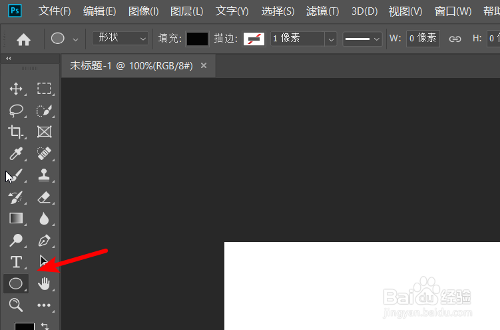Click the W width input field
This screenshot has width=500, height=330.
tap(423, 39)
